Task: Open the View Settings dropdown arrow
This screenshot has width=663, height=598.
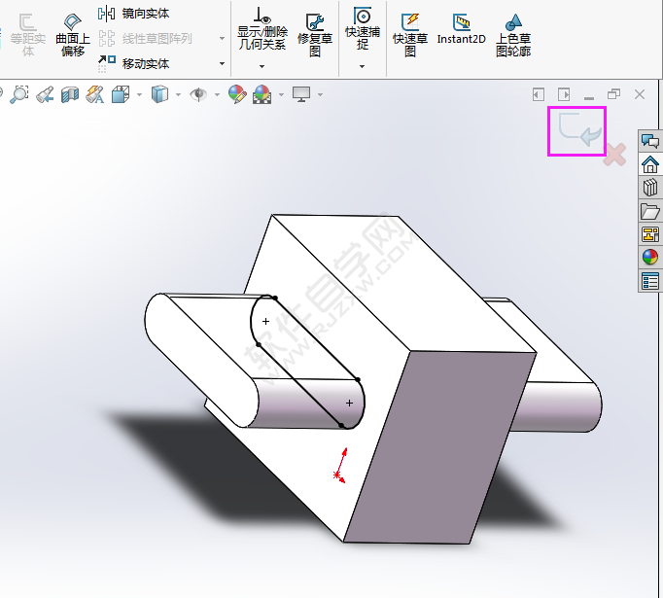Action: click(321, 94)
